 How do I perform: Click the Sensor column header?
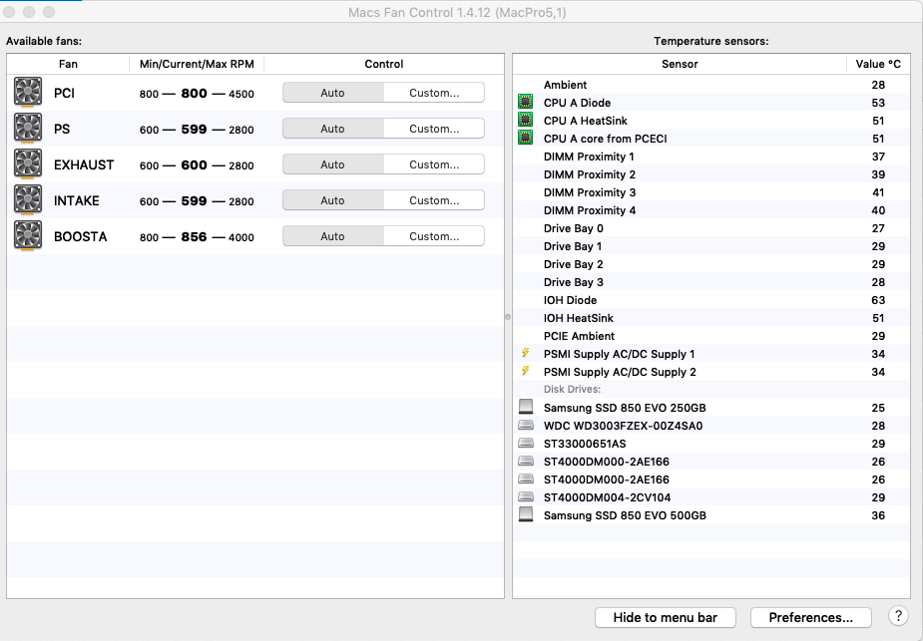click(680, 64)
